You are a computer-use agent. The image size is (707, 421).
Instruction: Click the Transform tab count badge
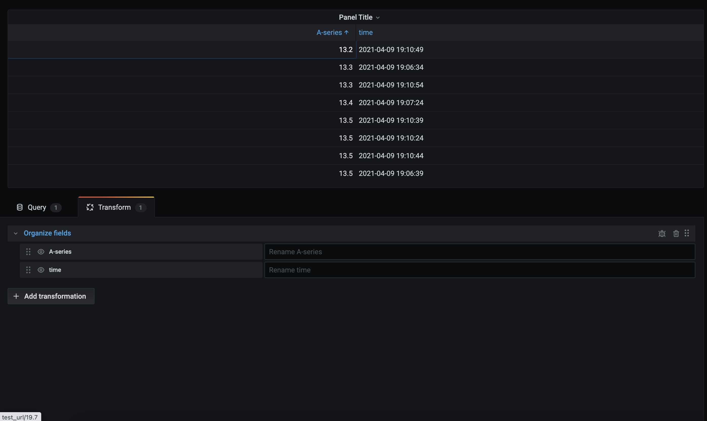(x=141, y=208)
